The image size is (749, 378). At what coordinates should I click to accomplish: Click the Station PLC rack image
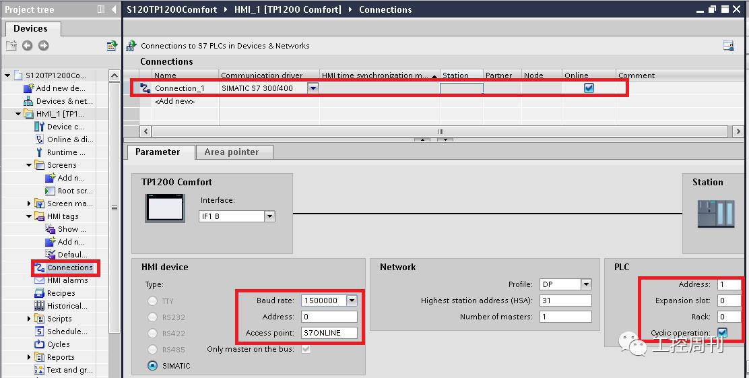coord(716,214)
